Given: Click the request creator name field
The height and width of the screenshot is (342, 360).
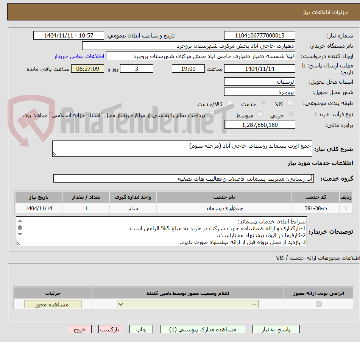Looking at the screenshot, I should click(200, 56).
